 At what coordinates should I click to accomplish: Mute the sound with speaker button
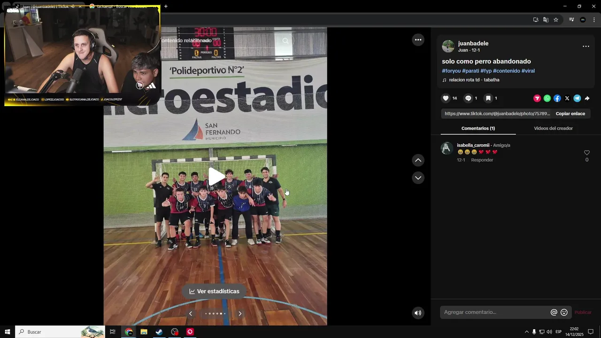418,313
